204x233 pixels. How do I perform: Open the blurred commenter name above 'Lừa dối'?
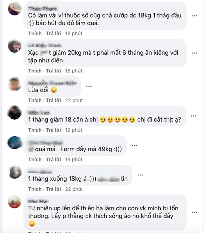tap(53, 83)
